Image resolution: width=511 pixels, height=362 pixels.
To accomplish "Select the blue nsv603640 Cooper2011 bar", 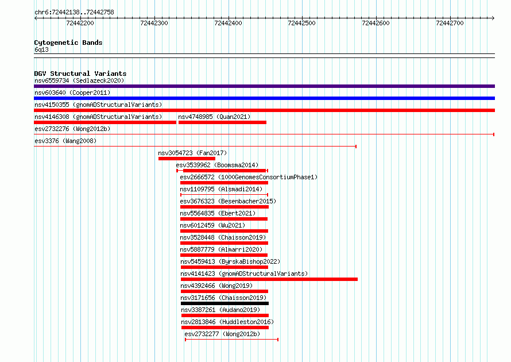I will tap(264, 98).
